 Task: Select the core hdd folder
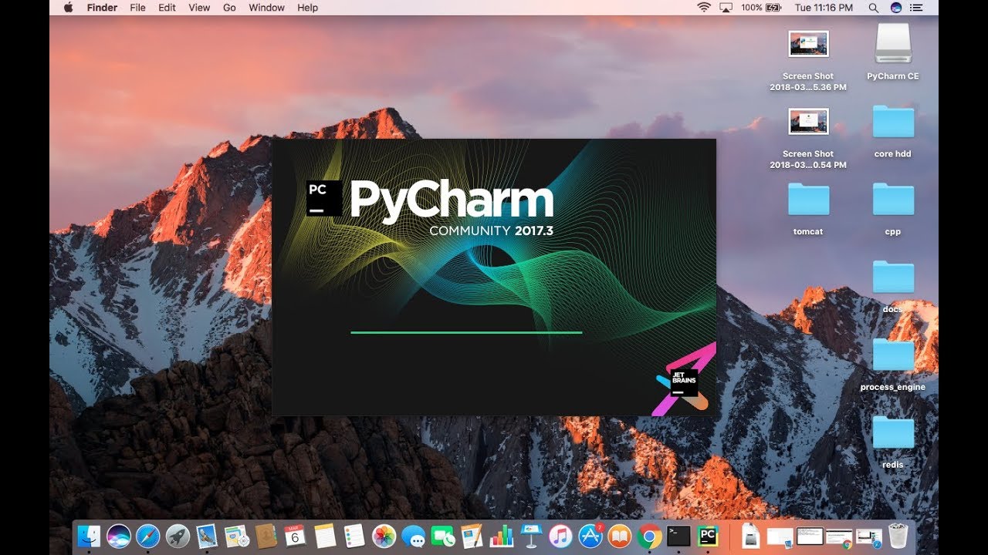(893, 132)
